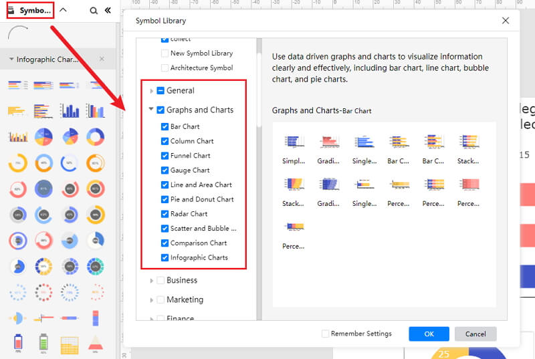The width and height of the screenshot is (535, 359).
Task: Click the search icon in symbol panel
Action: pyautogui.click(x=94, y=11)
